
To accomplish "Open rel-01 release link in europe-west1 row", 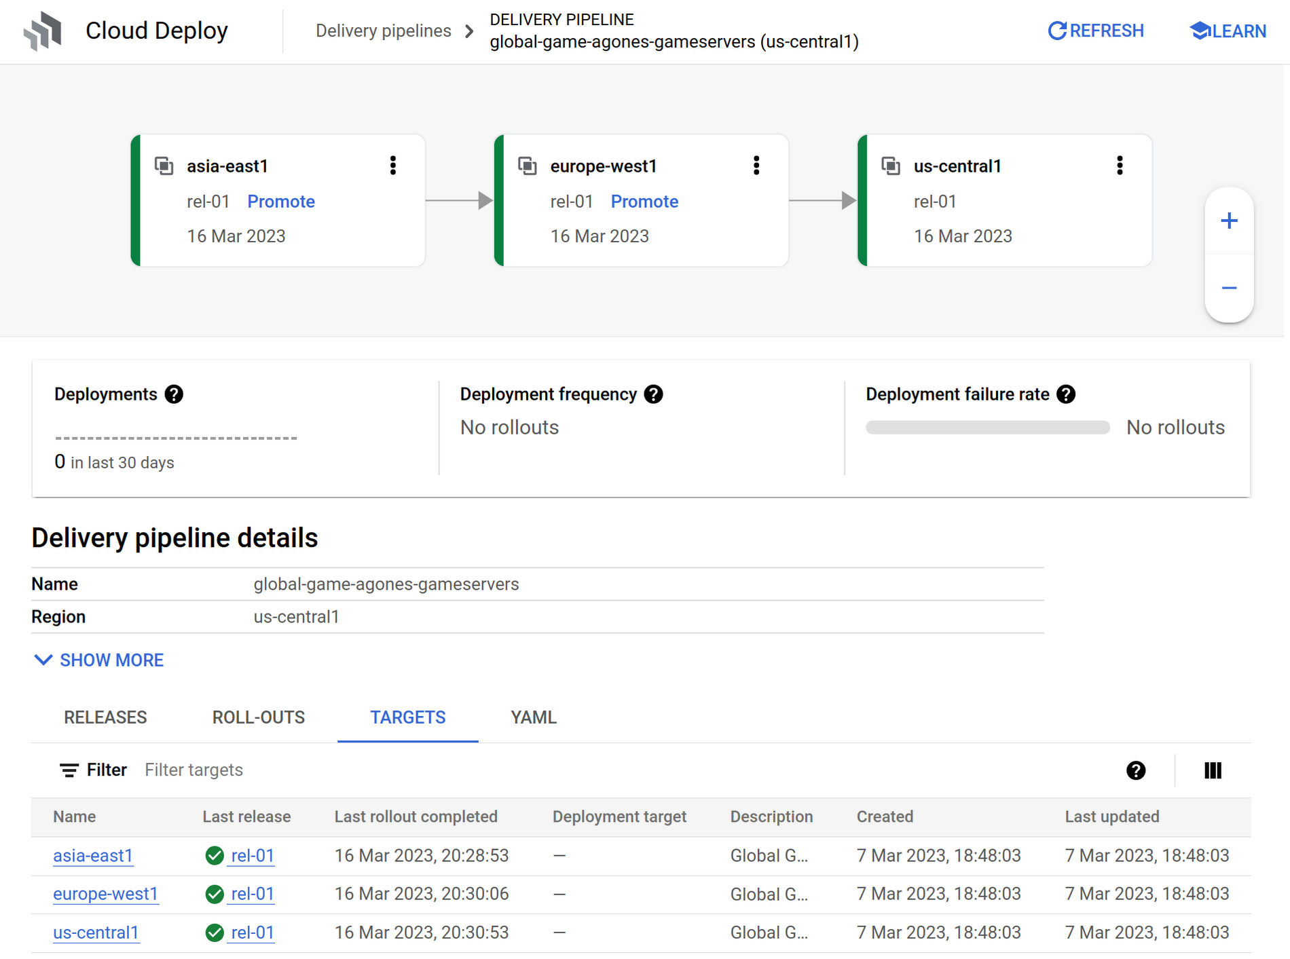I will click(x=253, y=895).
